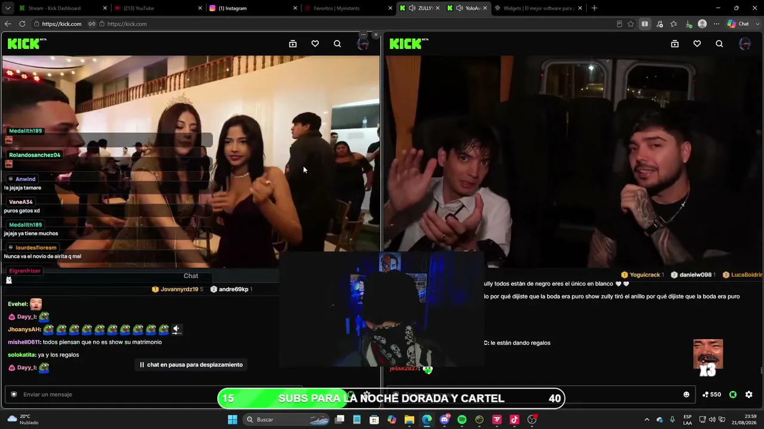Click the Kick logo in the left pane
Viewport: 764px width, 429px height.
click(27, 43)
